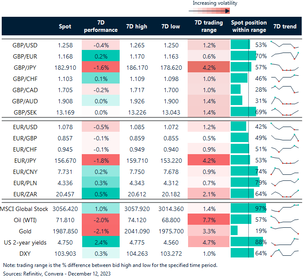Select the 'Oil (WTI)' row label

pyautogui.click(x=25, y=220)
